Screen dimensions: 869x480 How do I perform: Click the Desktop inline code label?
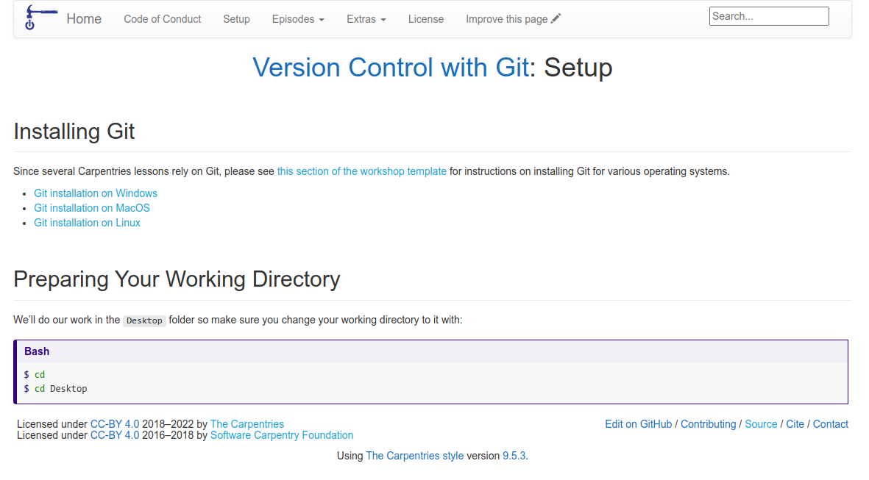[144, 320]
